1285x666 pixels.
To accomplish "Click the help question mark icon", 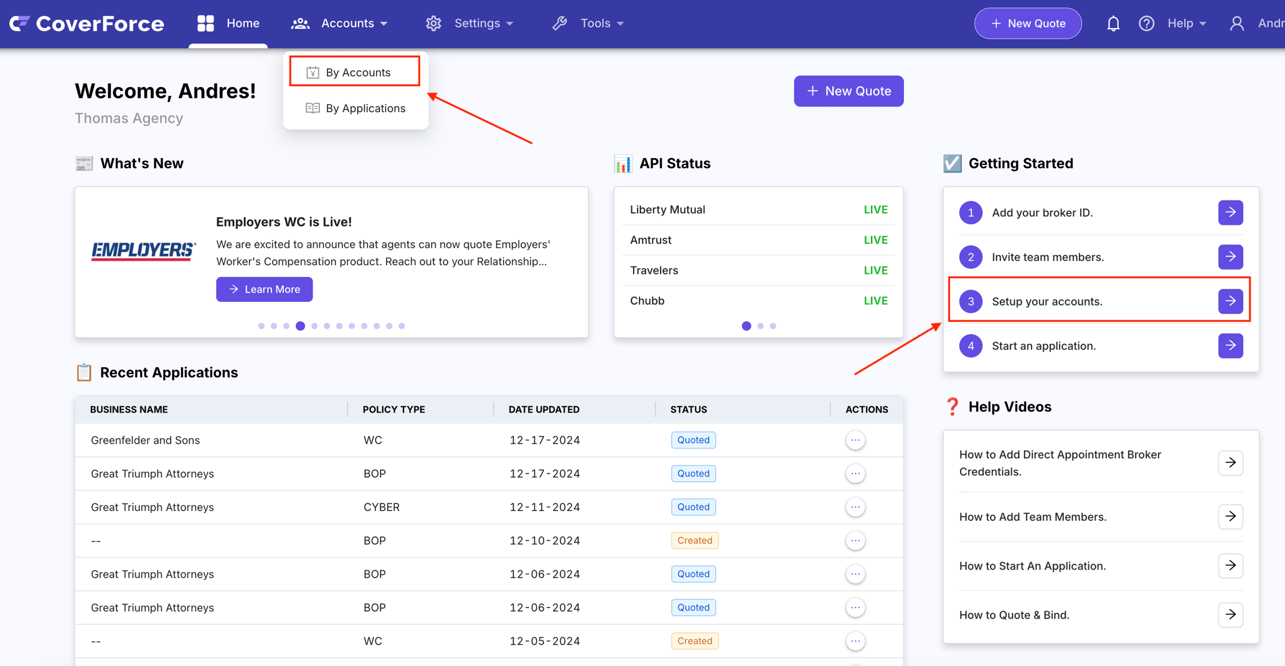I will pos(1146,24).
